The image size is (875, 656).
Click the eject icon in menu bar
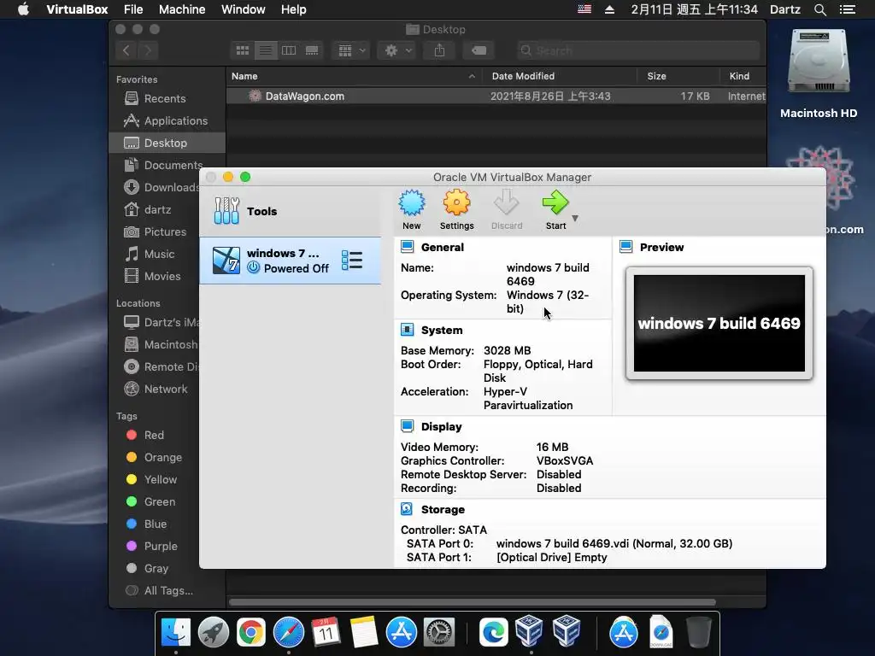coord(609,9)
